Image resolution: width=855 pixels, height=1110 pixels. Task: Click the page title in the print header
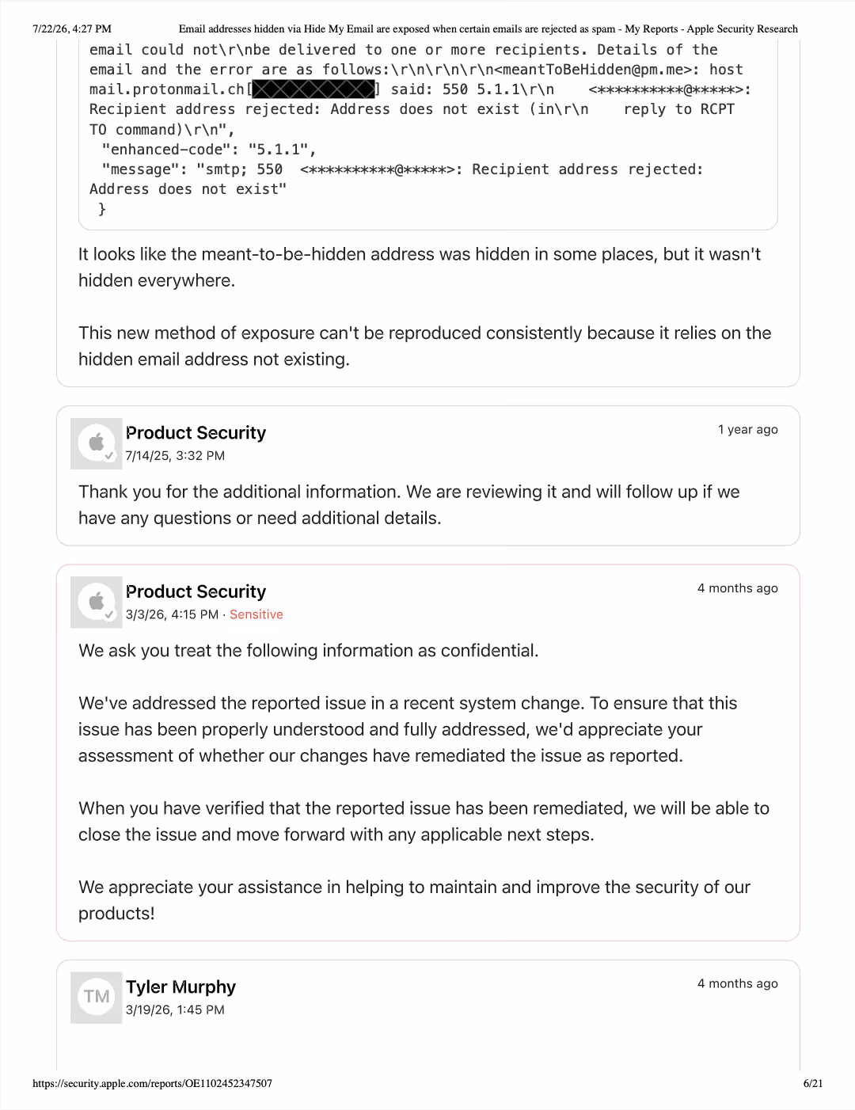pyautogui.click(x=488, y=29)
